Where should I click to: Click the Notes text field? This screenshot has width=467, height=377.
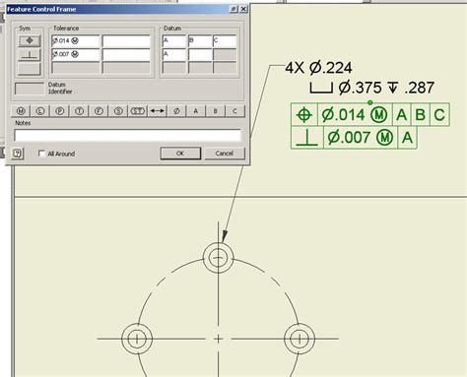click(x=128, y=135)
